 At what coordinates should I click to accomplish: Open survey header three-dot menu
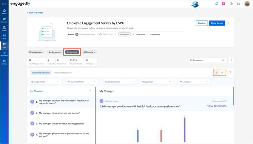click(228, 23)
